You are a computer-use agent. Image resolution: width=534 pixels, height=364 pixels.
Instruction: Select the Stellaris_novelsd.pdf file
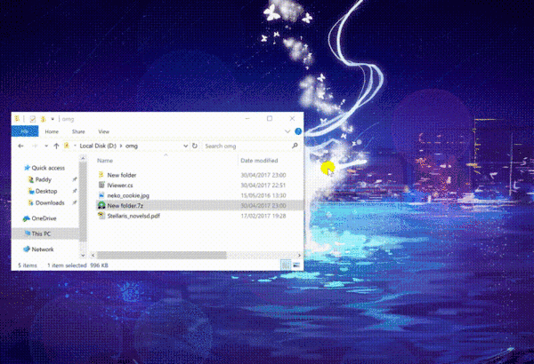click(x=133, y=216)
